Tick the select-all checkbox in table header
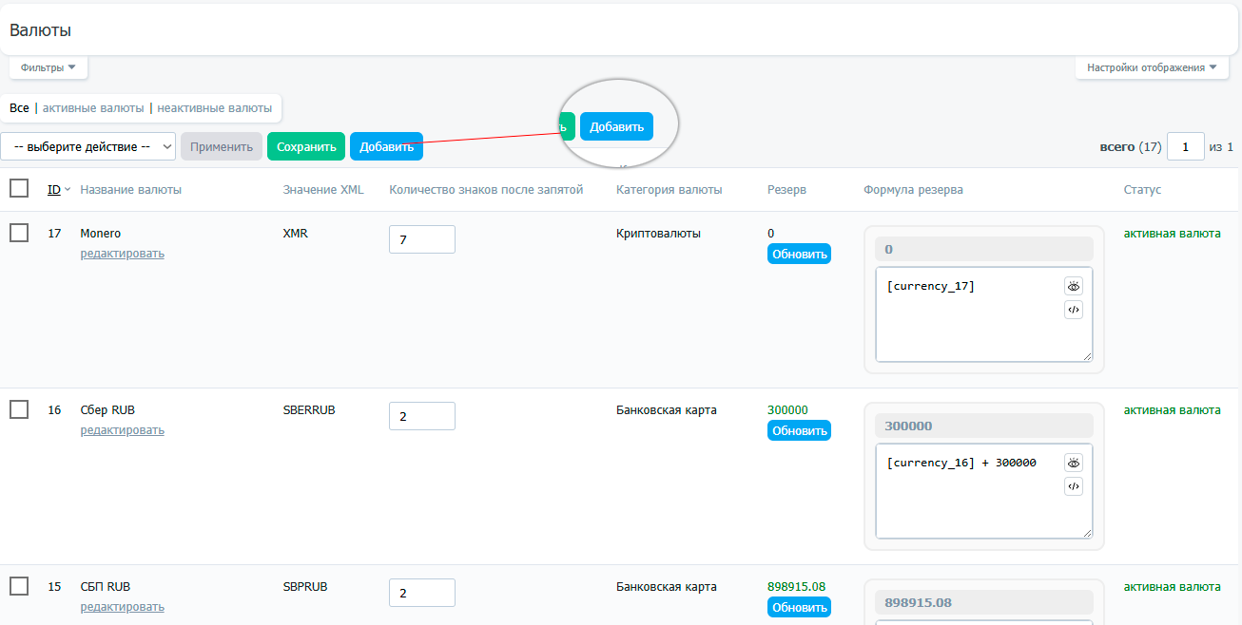 pyautogui.click(x=19, y=188)
